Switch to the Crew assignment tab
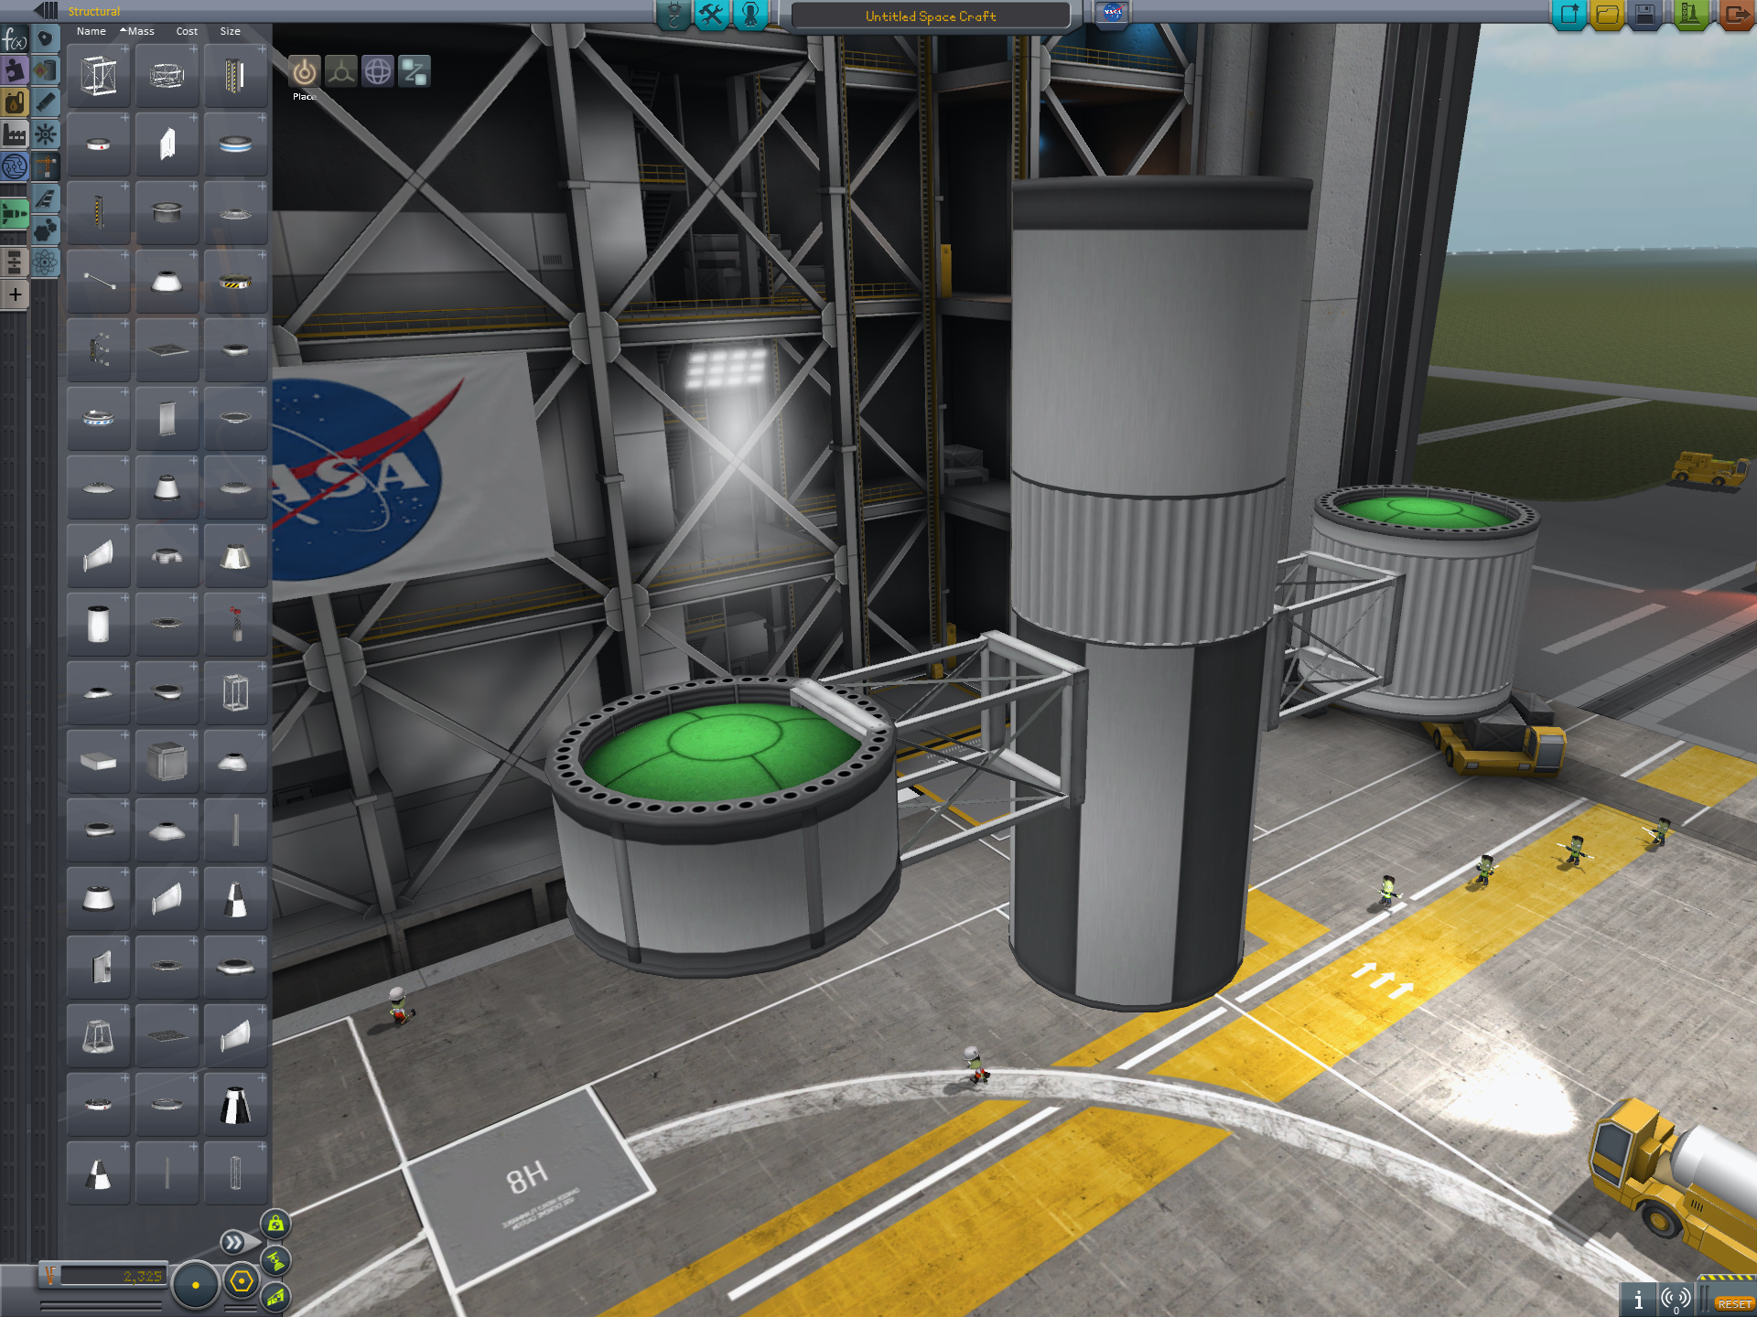The height and width of the screenshot is (1317, 1757). click(750, 16)
